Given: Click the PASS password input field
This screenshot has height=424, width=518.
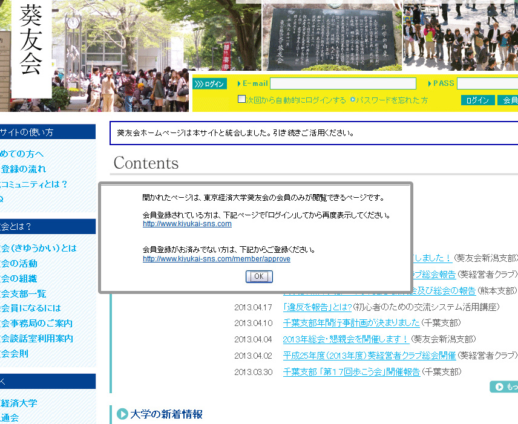Looking at the screenshot, I should [x=487, y=83].
